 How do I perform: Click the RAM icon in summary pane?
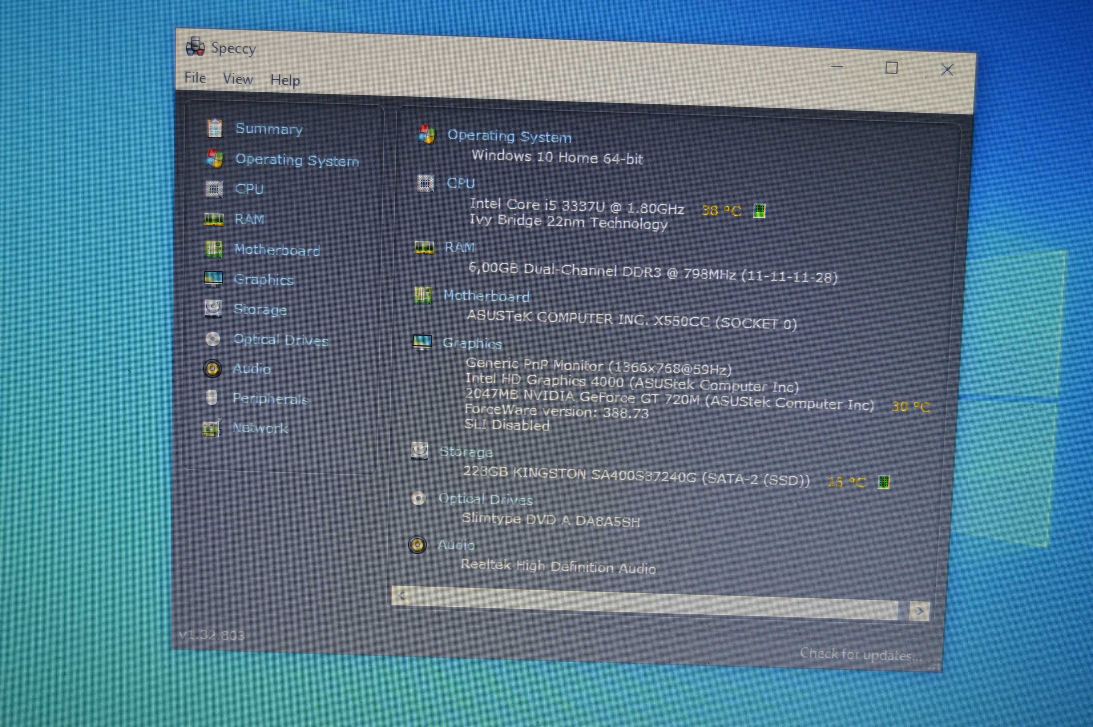coord(424,248)
